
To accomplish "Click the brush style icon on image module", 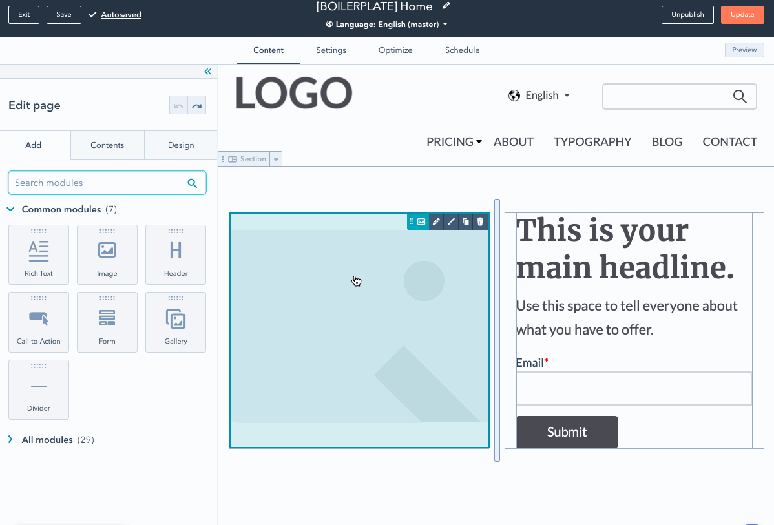I will (451, 221).
